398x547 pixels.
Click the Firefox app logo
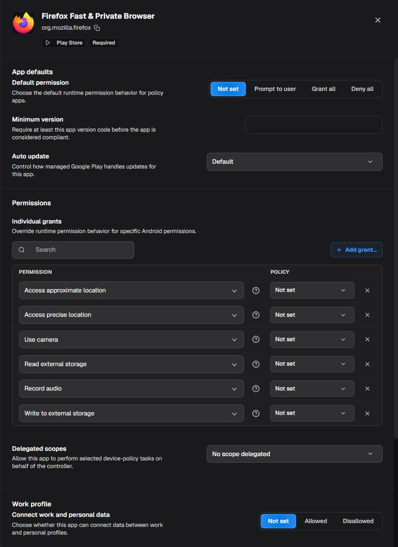coord(23,22)
